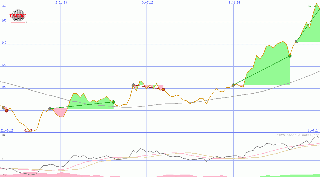Click the 140 price axis label

point(4,42)
